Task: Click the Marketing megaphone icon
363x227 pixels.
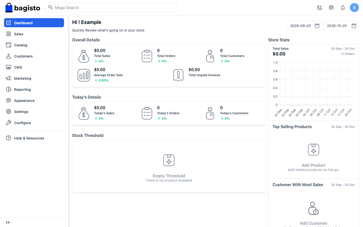Action: point(9,78)
